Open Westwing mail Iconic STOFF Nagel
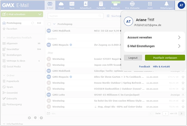 83,59
